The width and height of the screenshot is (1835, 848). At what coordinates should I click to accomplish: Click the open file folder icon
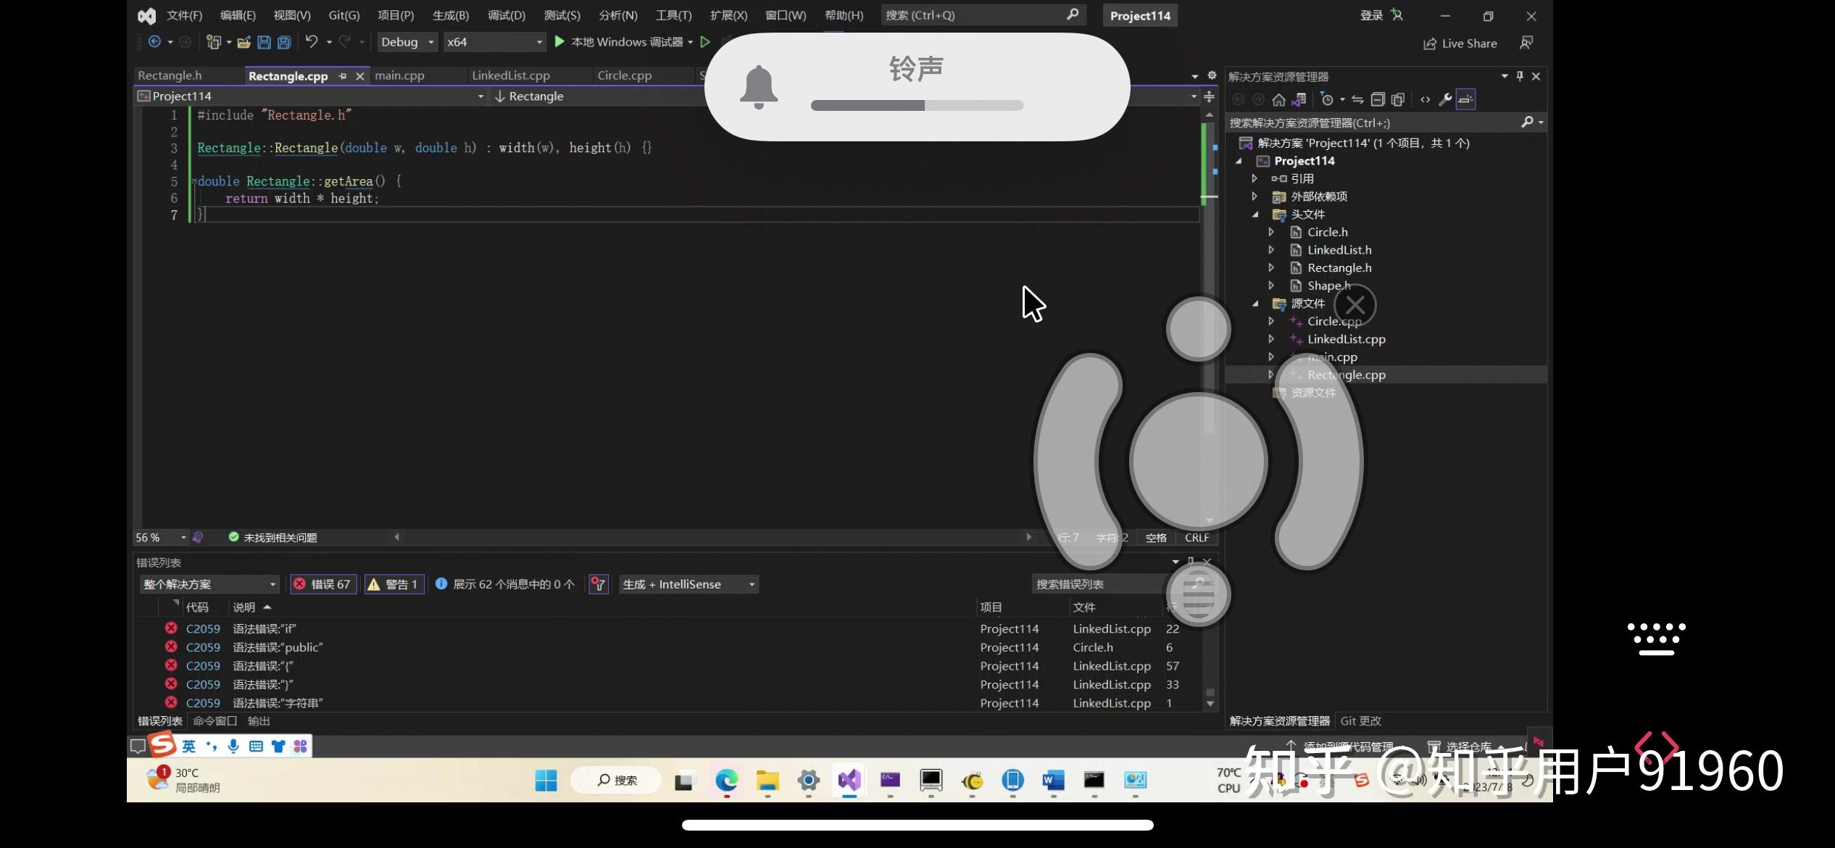pos(244,42)
